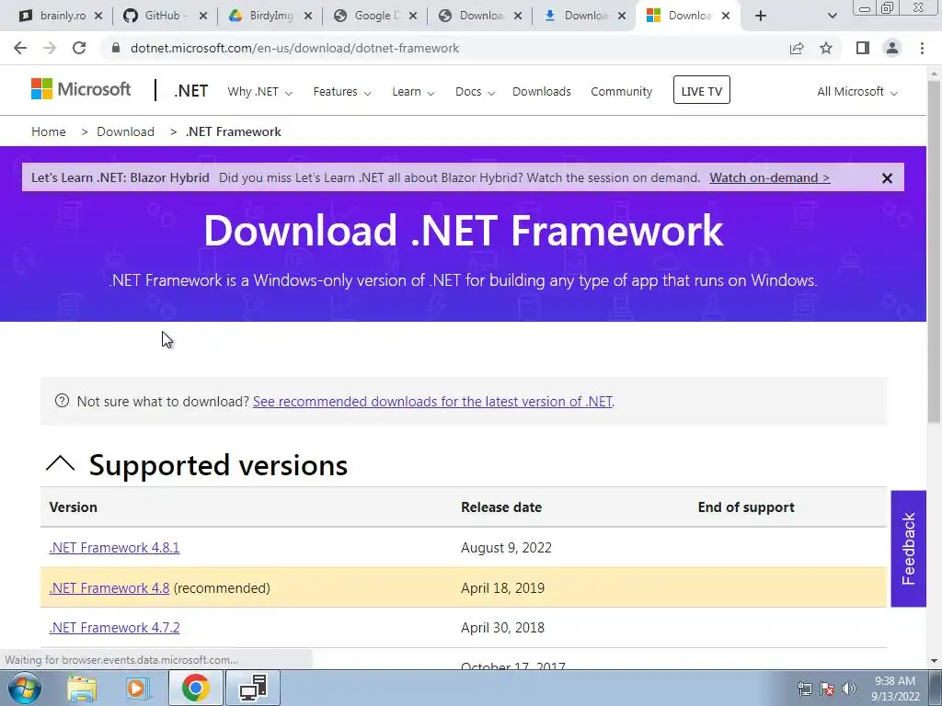This screenshot has width=942, height=706.
Task: Expand the Docs menu
Action: tap(475, 92)
